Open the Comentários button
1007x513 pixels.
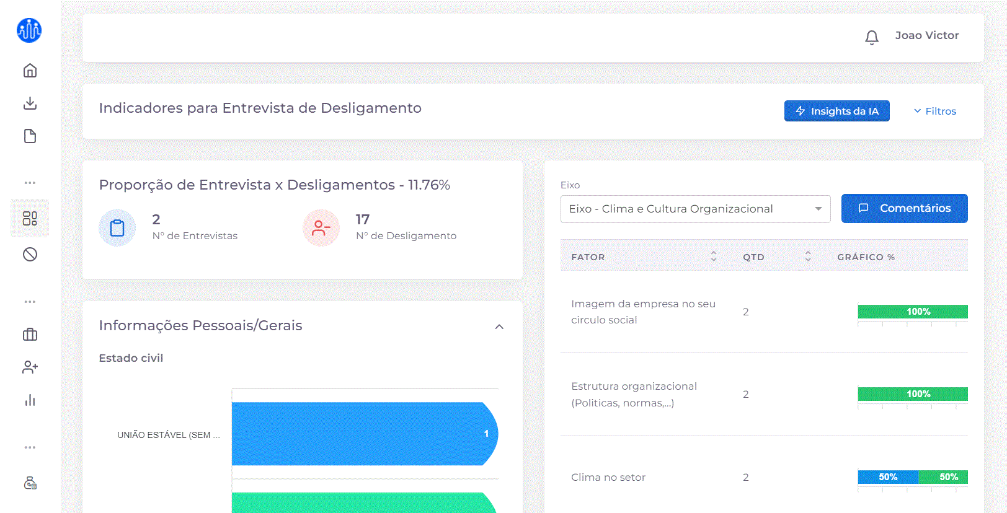pyautogui.click(x=904, y=208)
